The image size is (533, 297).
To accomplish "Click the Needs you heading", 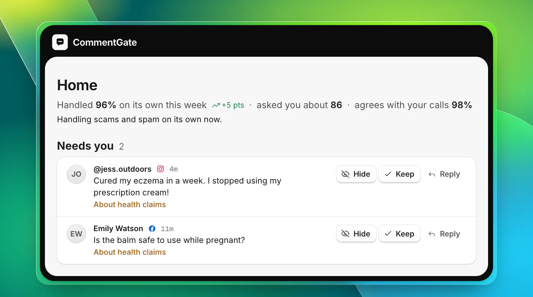I will 85,146.
